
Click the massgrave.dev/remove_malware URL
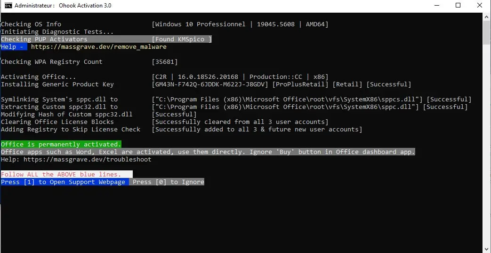click(x=99, y=47)
